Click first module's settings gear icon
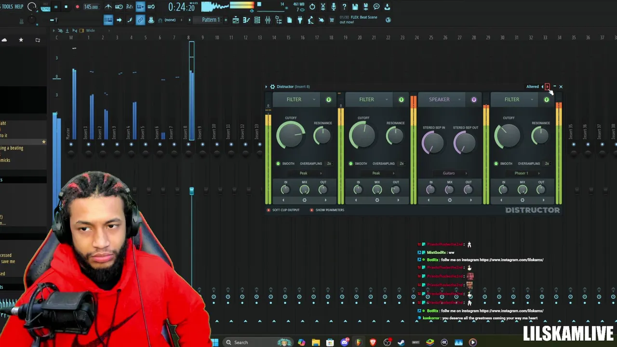This screenshot has width=617, height=347. click(x=304, y=200)
